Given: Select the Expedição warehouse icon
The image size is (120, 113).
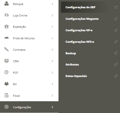Looking at the screenshot, I should click(x=7, y=26).
